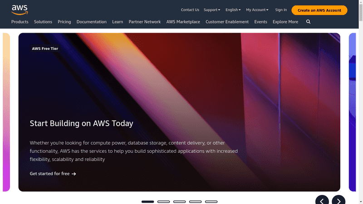
Task: Go to previous carousel slide arrow
Action: click(322, 201)
